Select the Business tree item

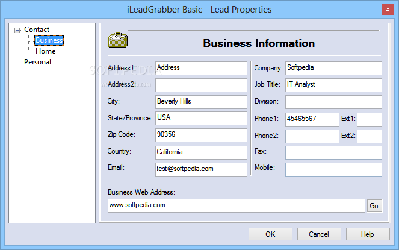(x=49, y=40)
